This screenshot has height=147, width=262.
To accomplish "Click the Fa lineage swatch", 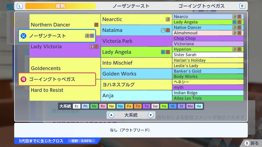I will pyautogui.click(x=129, y=106).
